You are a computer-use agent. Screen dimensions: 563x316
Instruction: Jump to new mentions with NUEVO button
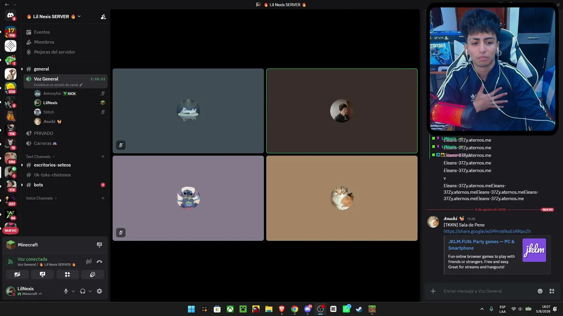(11, 230)
